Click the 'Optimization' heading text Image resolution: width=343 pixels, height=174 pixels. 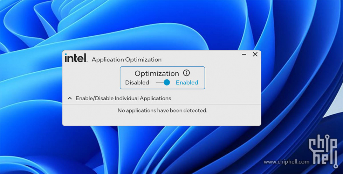click(x=157, y=73)
